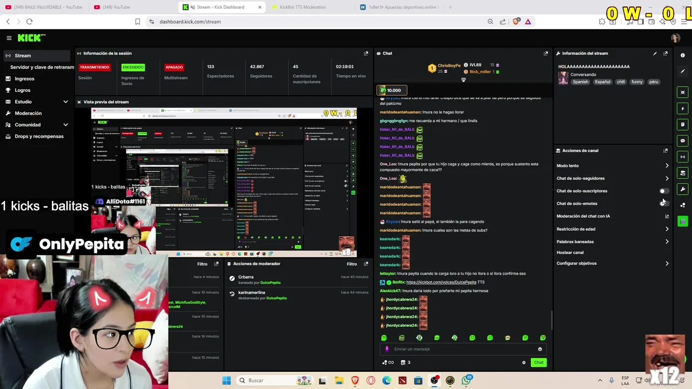Screen dimensions: 692x389
Task: Click the Brave shields icon in address bar
Action: (x=516, y=22)
